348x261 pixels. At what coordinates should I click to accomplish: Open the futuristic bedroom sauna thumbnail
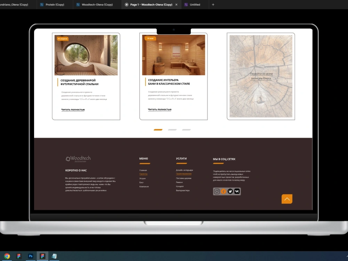[86, 55]
